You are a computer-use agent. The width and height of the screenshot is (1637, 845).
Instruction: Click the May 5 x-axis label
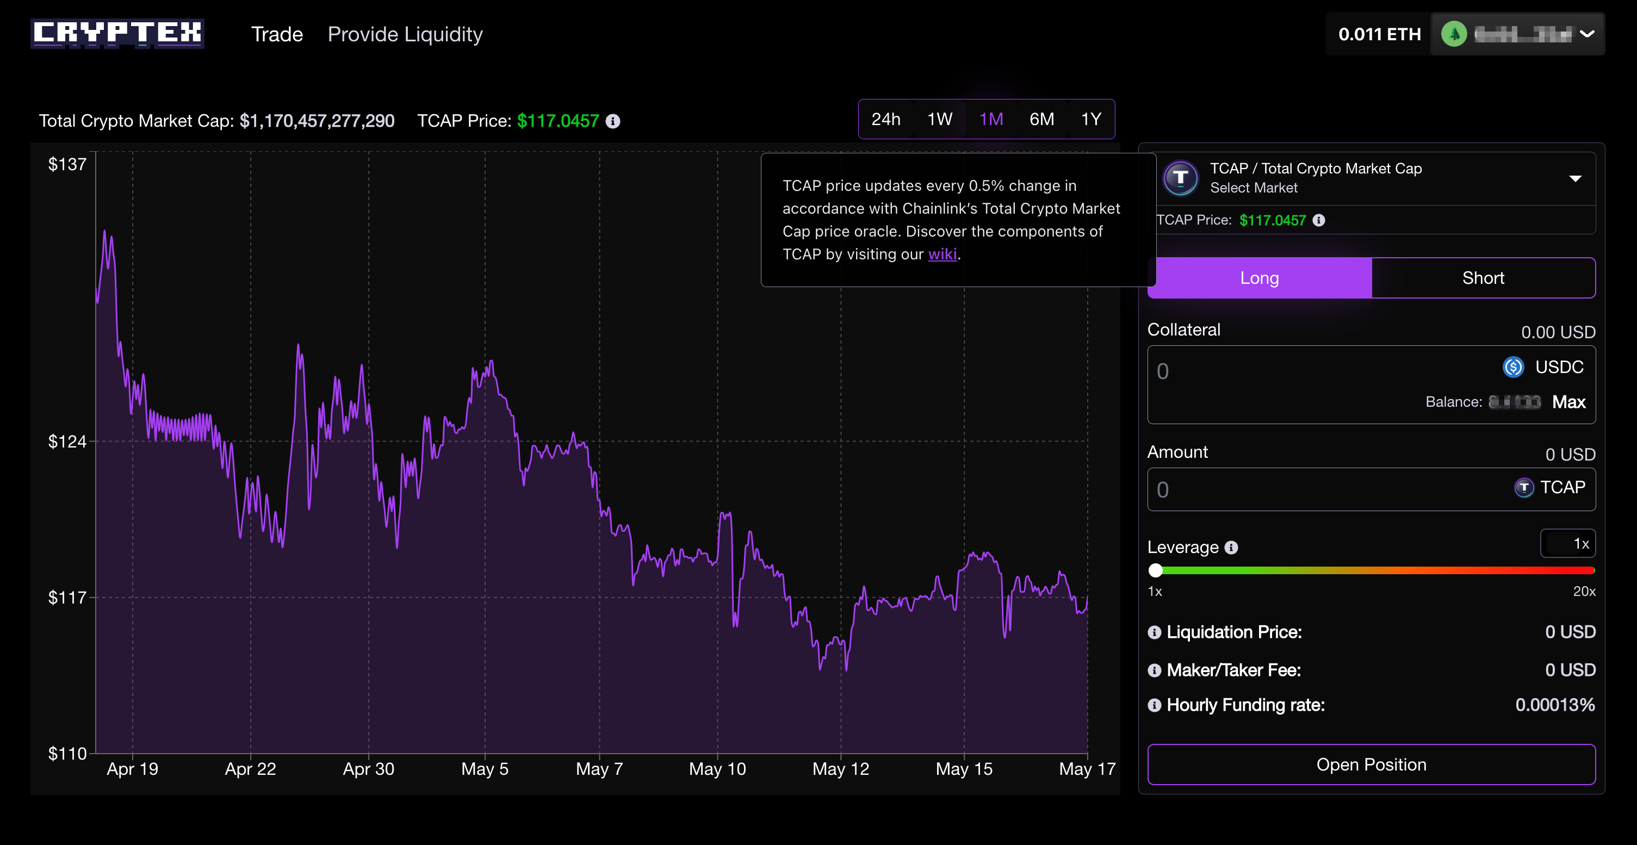[x=485, y=769]
